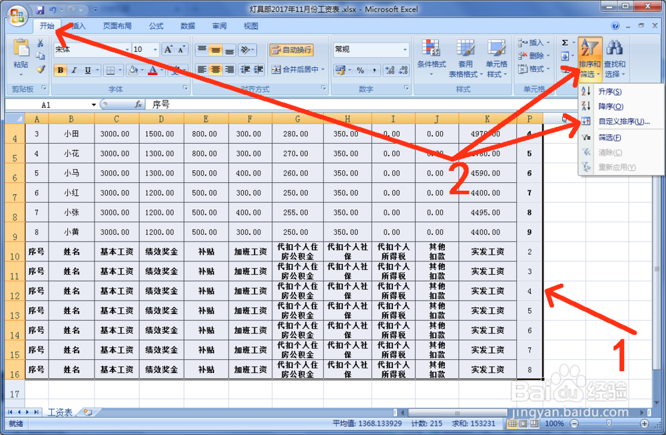Switch to the 开始 Home tab
The height and width of the screenshot is (435, 666).
pos(47,26)
